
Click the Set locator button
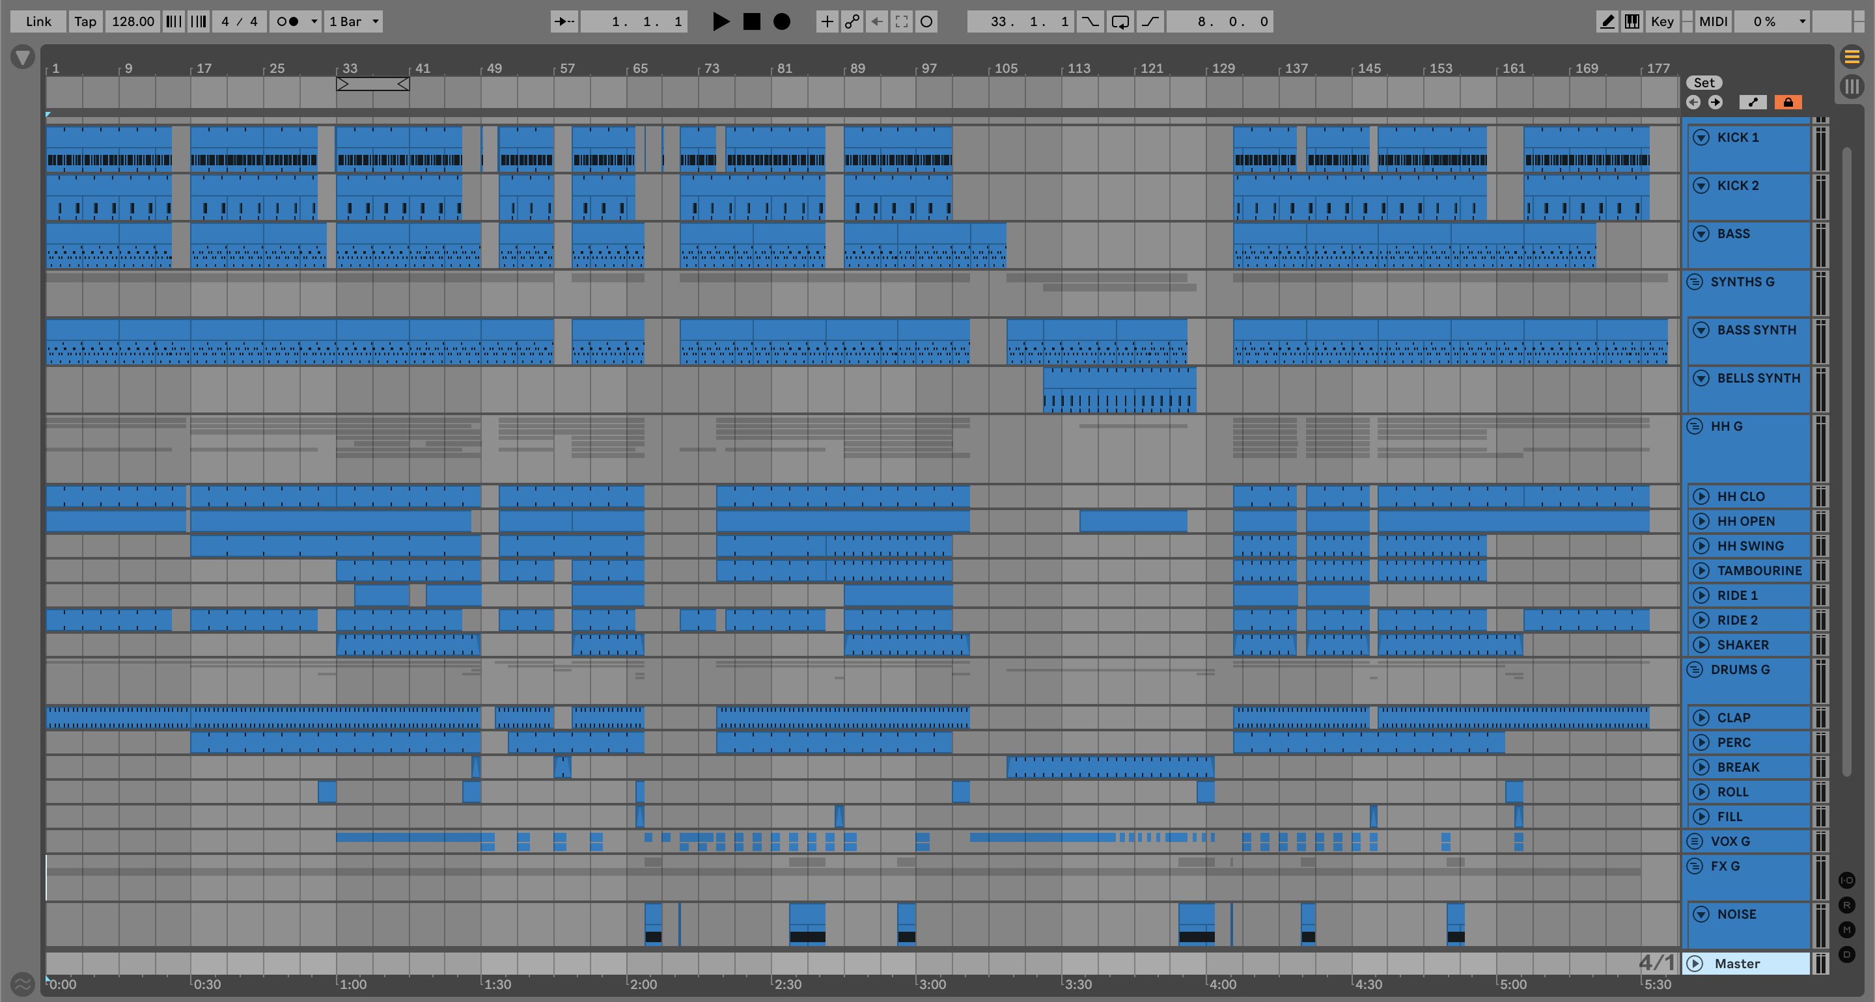coord(1704,82)
